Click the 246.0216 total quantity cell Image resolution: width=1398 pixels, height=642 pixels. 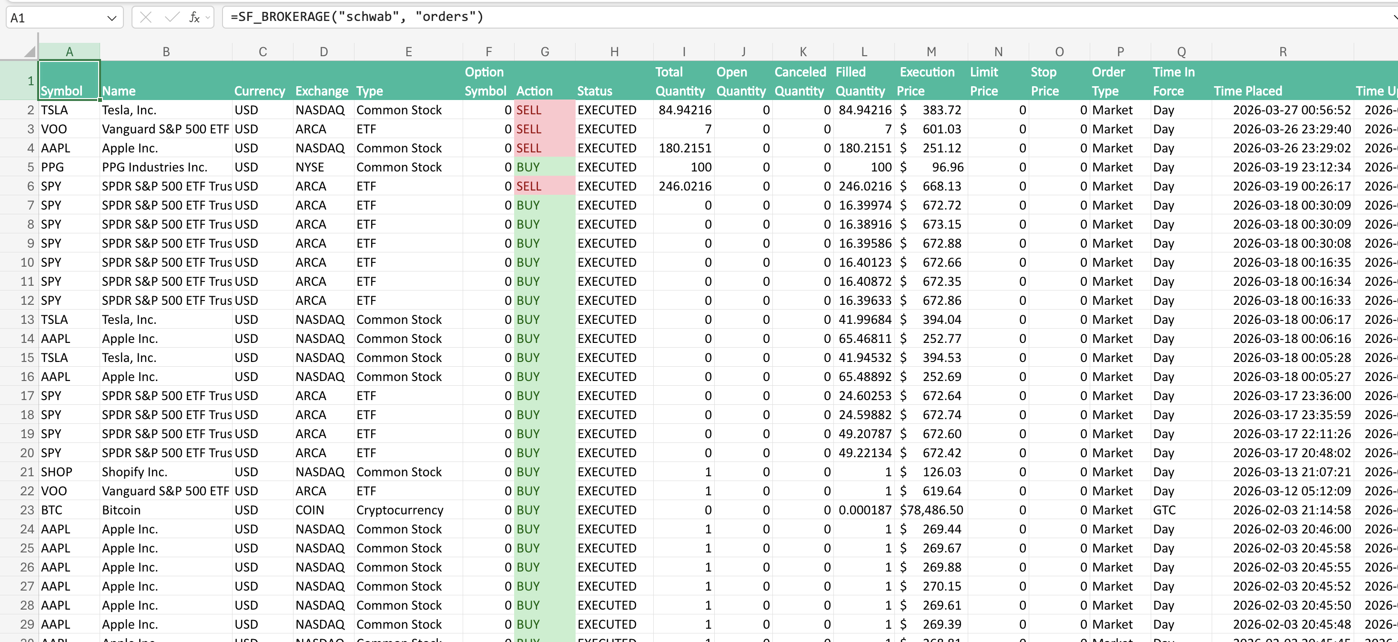[x=684, y=186]
